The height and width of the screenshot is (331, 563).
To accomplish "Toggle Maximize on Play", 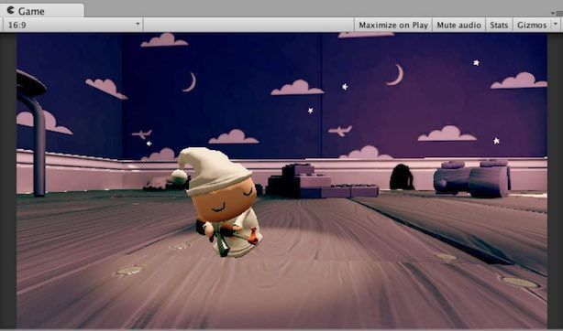I will tap(393, 25).
